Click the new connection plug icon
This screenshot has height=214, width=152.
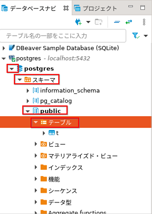pyautogui.click(x=78, y=22)
